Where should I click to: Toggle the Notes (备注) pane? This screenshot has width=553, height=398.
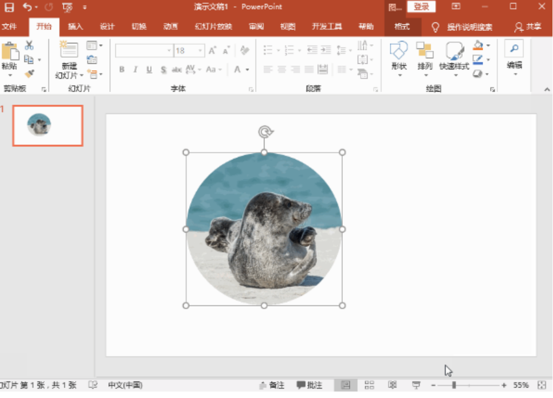click(272, 385)
